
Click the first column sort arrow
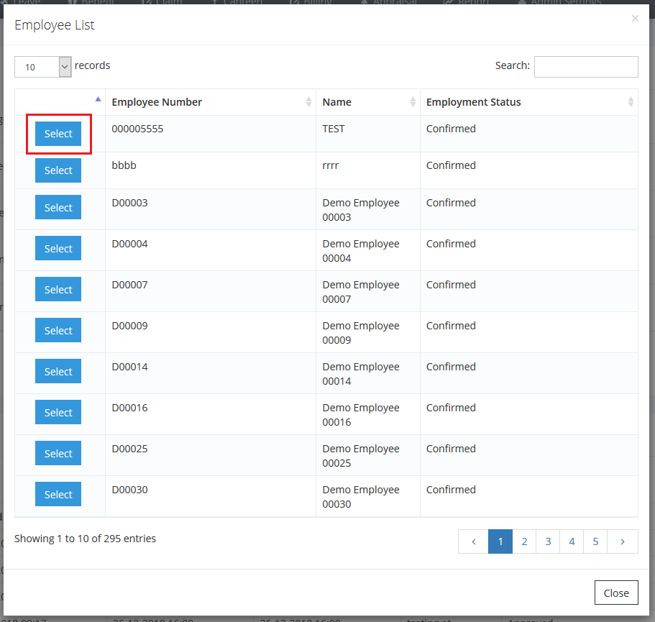pyautogui.click(x=98, y=100)
